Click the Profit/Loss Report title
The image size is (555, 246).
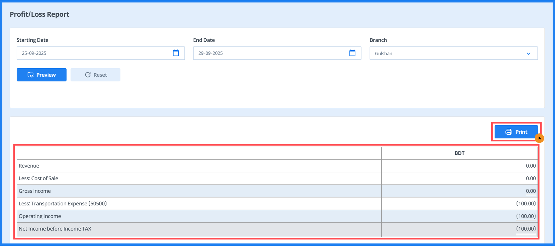click(39, 14)
